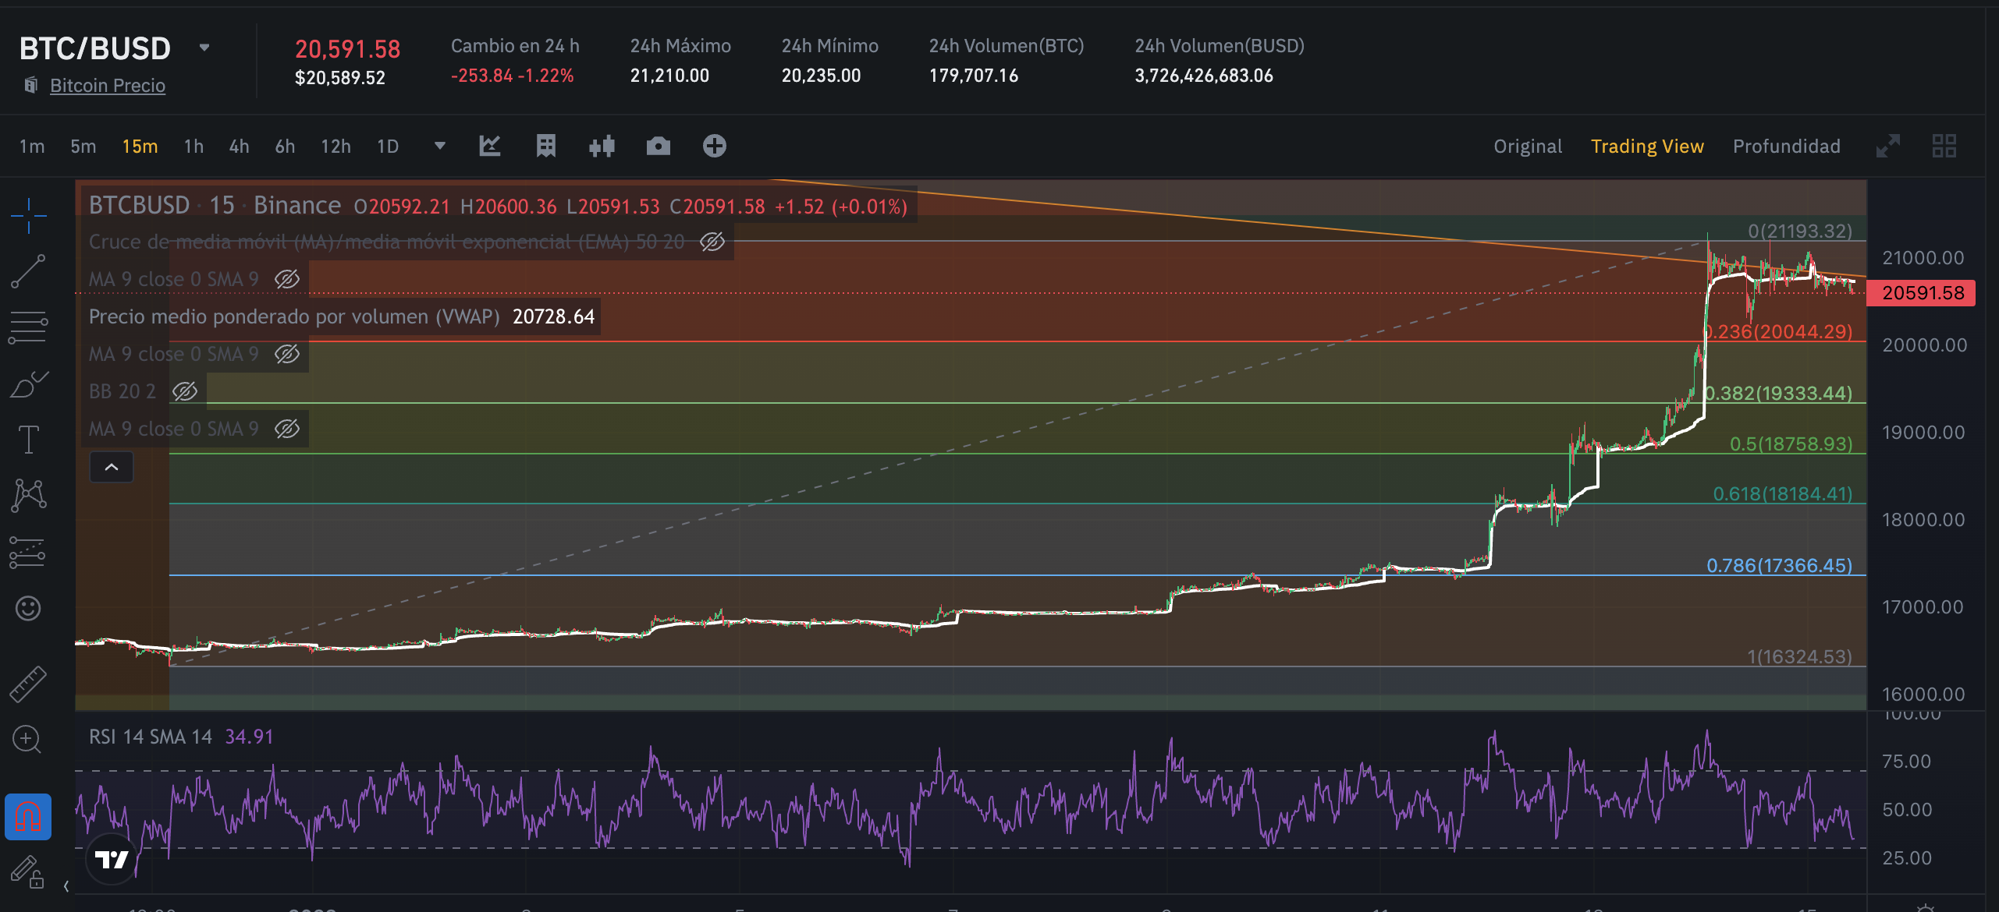Switch to the Profundidad tab
Screen dimensions: 1999x912
pyautogui.click(x=1786, y=147)
